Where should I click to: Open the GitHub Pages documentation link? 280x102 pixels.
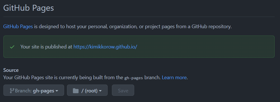pos(18,26)
